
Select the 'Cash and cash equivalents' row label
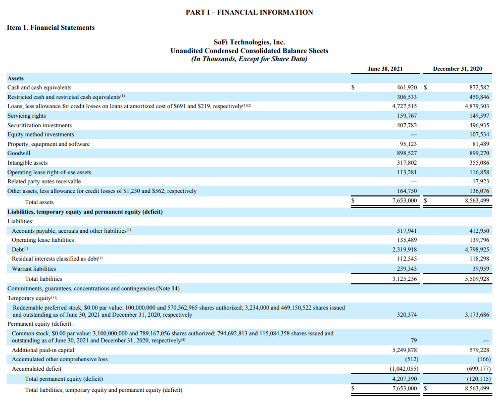tap(39, 87)
